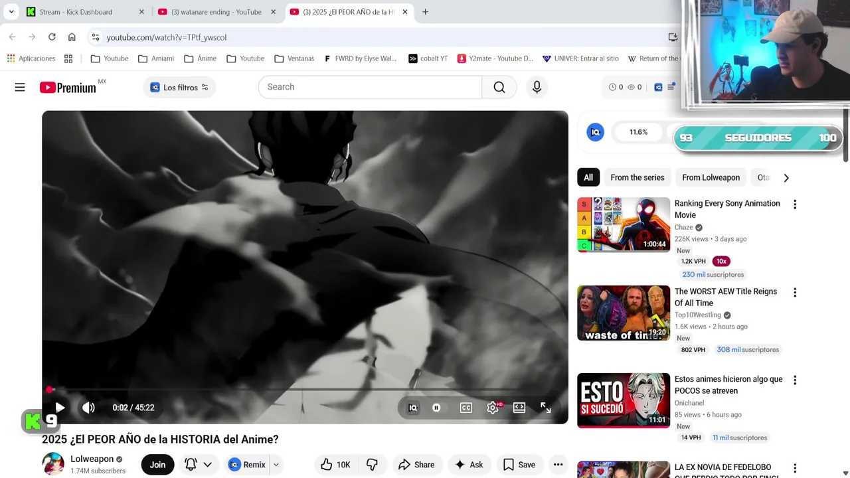Select the From Lolweapon chip
Viewport: 850px width, 478px height.
click(x=711, y=177)
